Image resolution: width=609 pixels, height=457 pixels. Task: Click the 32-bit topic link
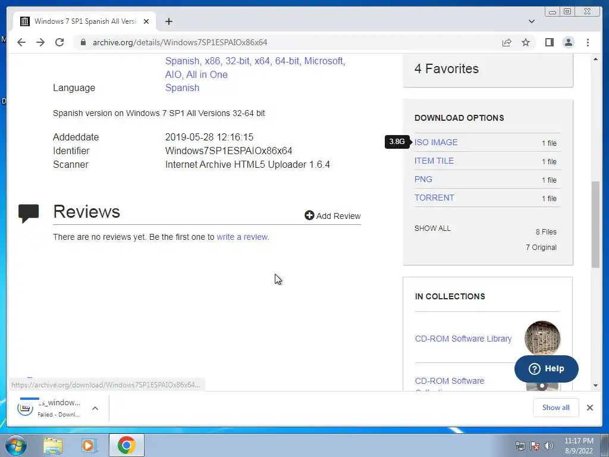coord(237,61)
